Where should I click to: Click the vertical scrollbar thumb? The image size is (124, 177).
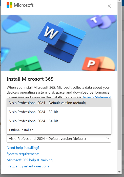(119, 76)
